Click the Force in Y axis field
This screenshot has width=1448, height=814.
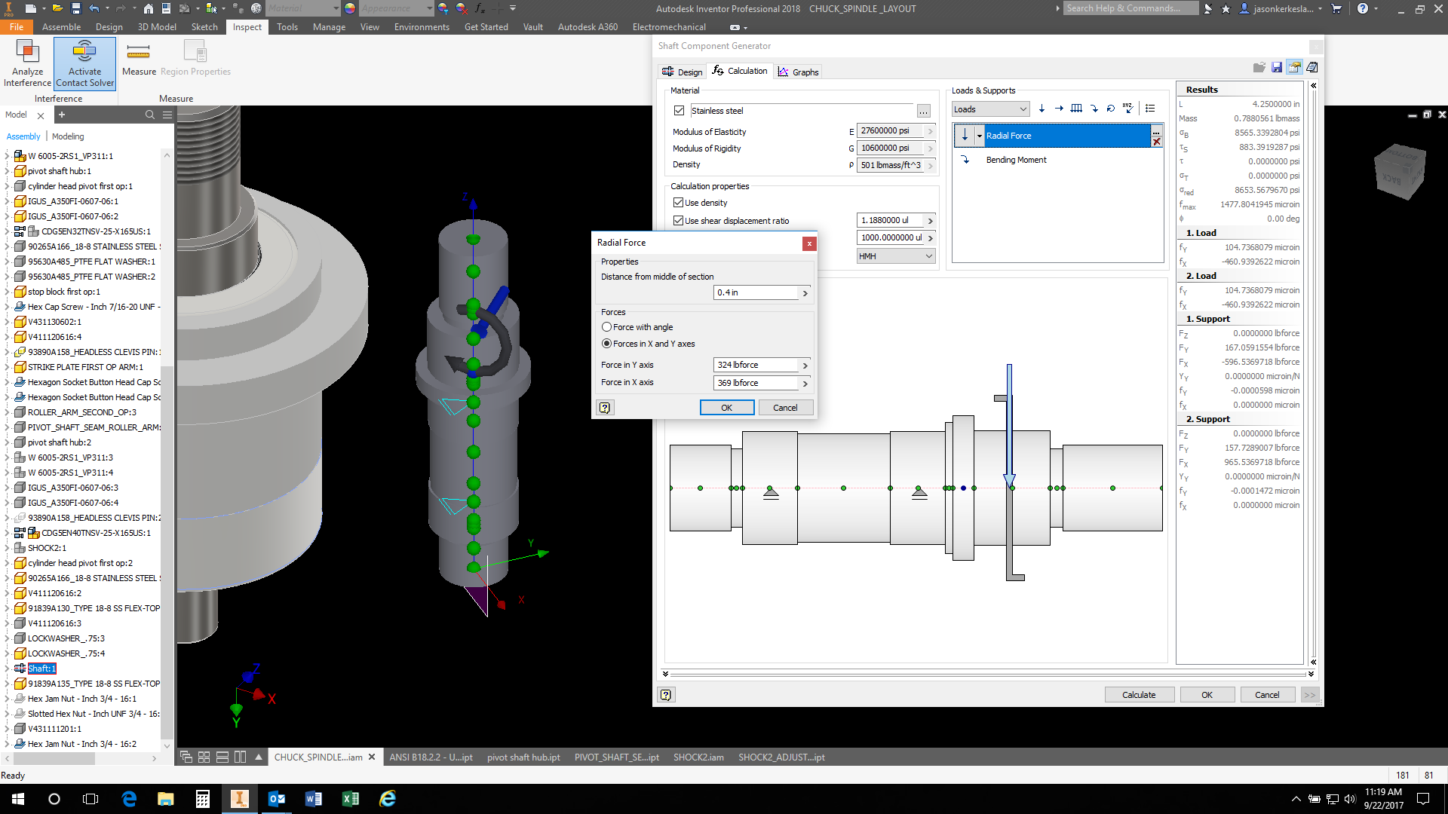[755, 365]
